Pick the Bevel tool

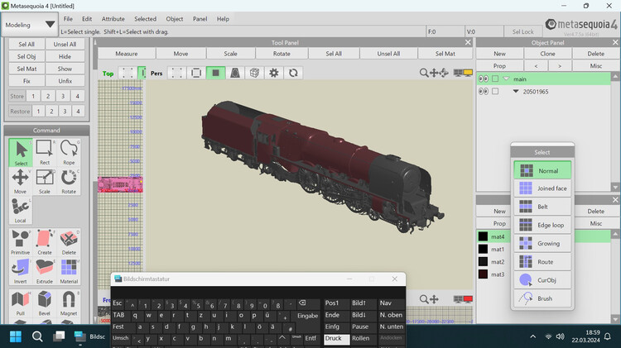coord(45,303)
